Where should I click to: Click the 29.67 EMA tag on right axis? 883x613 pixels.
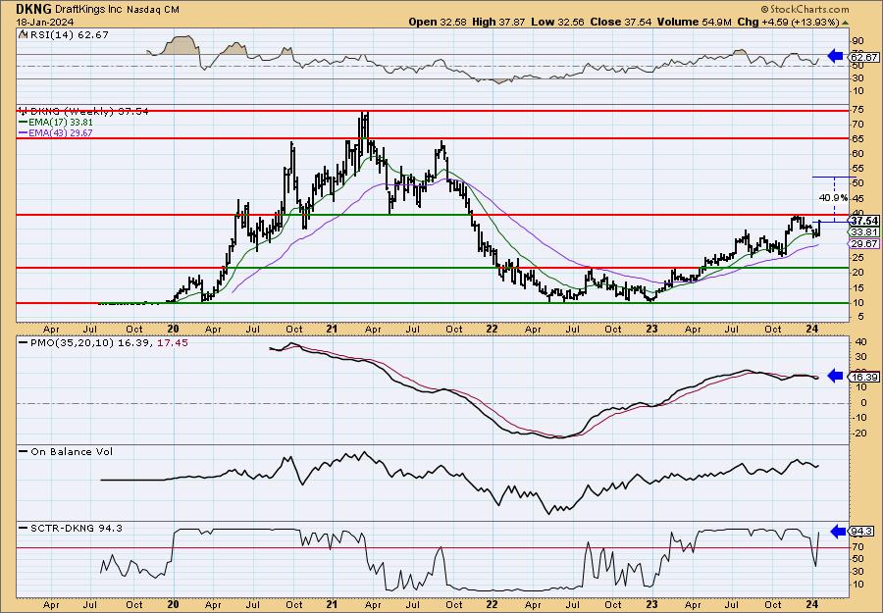point(864,244)
